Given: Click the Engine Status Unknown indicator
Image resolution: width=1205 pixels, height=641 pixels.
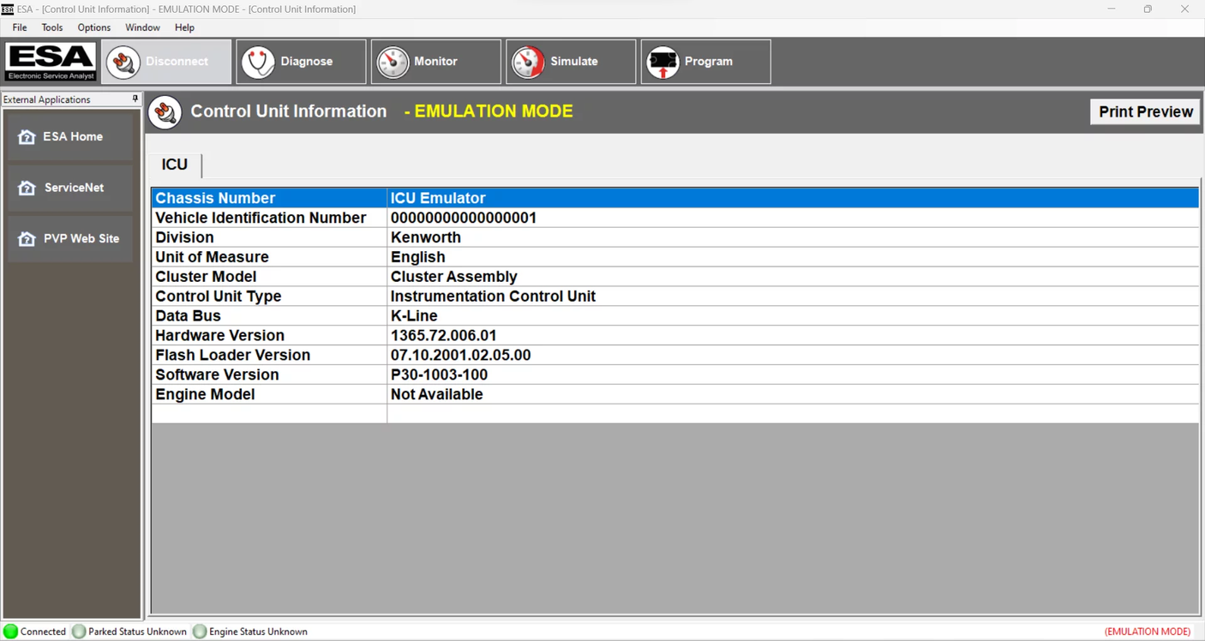Looking at the screenshot, I should click(x=199, y=632).
